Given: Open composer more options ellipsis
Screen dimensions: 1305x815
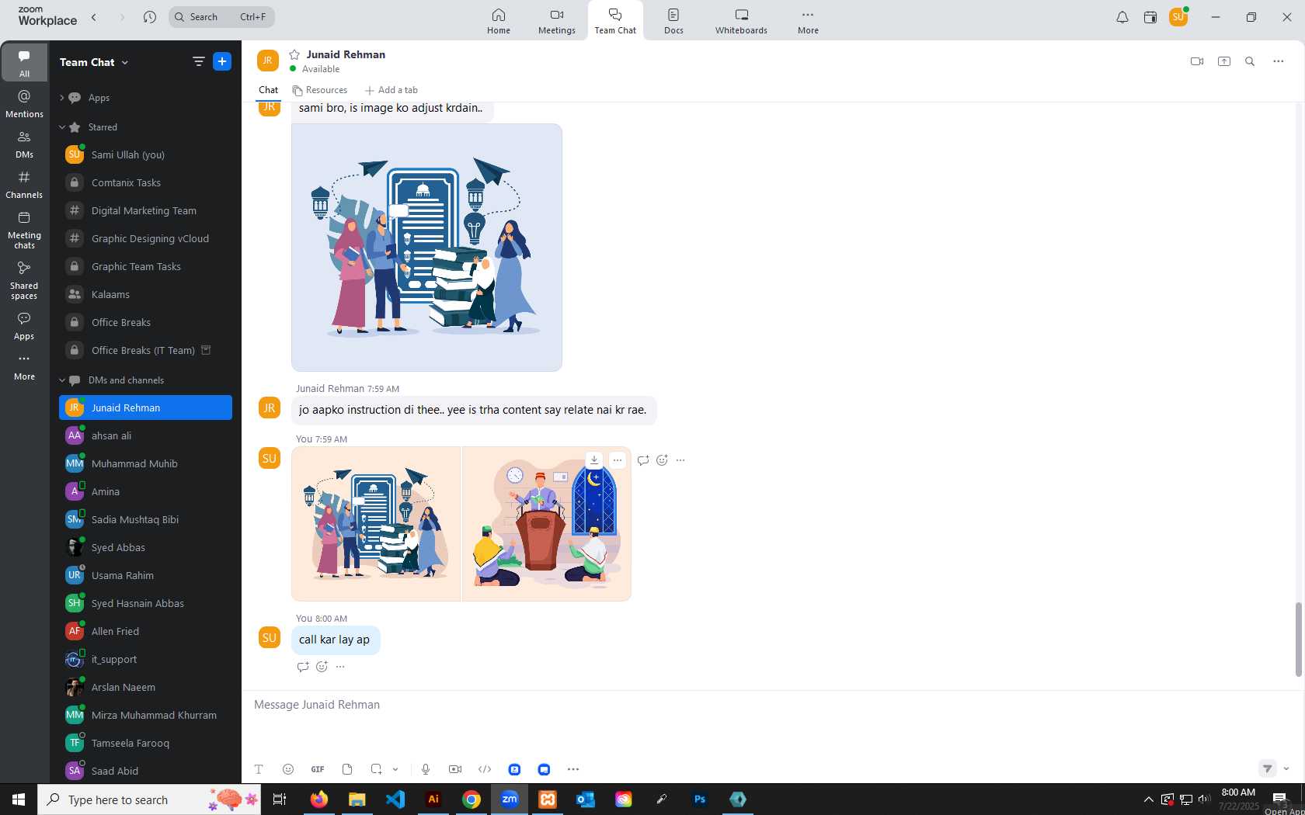Looking at the screenshot, I should 573,769.
